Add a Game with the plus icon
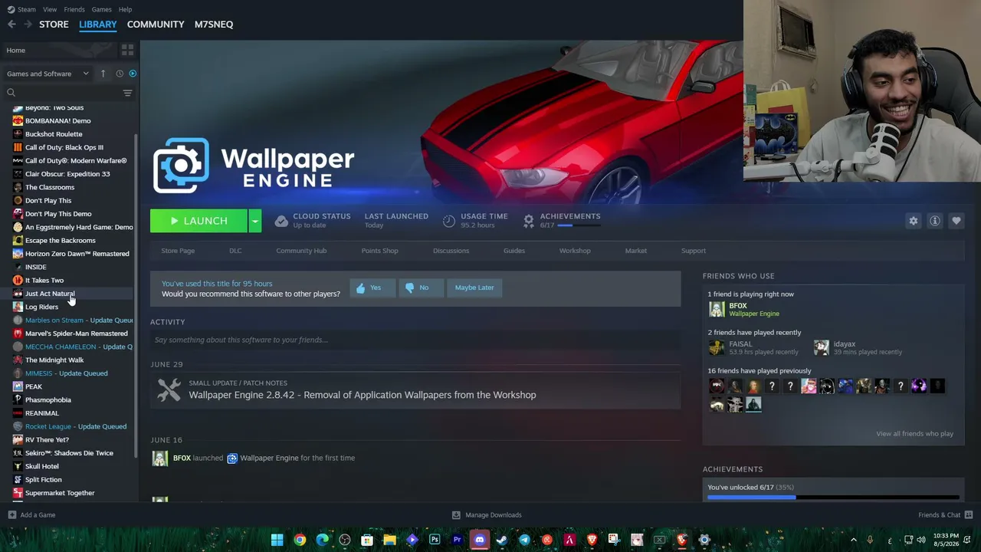Screen dimensions: 981x552 pos(11,515)
